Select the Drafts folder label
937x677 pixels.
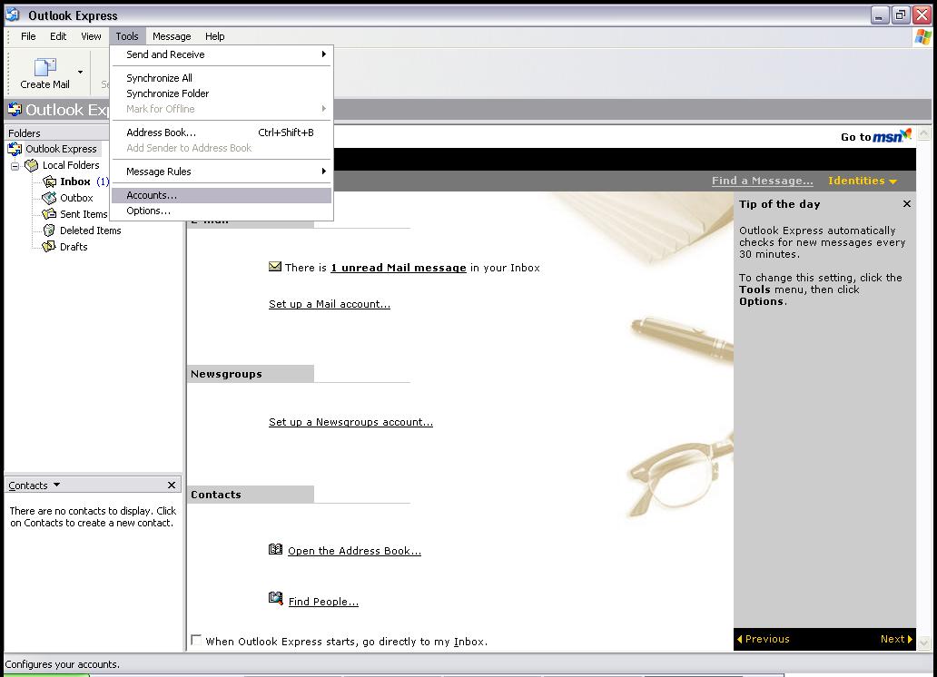click(74, 246)
